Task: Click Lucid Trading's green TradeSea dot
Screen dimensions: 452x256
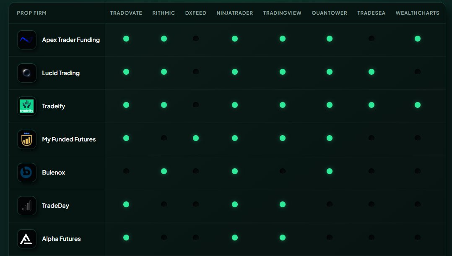Action: [371, 72]
